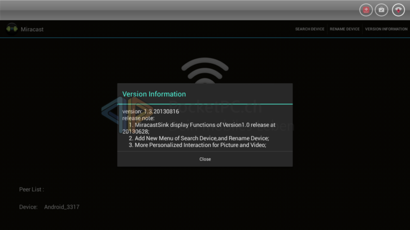Viewport: 410px width, 230px height.
Task: Click the large Wi-Fi signal graphic
Action: point(205,70)
